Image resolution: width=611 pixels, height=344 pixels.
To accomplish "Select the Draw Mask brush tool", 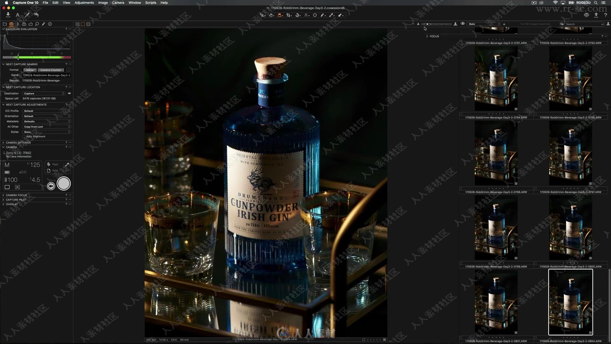I will pyautogui.click(x=323, y=15).
